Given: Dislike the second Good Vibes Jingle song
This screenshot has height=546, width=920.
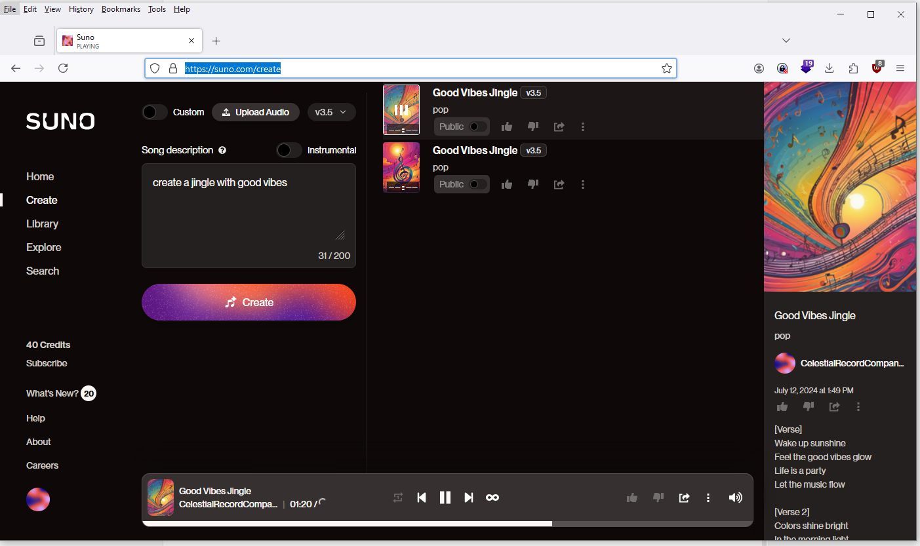Looking at the screenshot, I should (532, 184).
